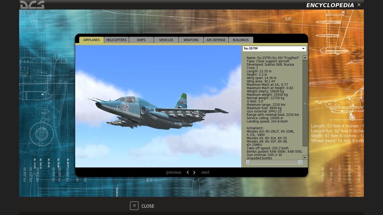Viewport: 383px width, 215px height.
Task: Click the 'Weight empty: 10600 kg' line
Action: (x=265, y=91)
